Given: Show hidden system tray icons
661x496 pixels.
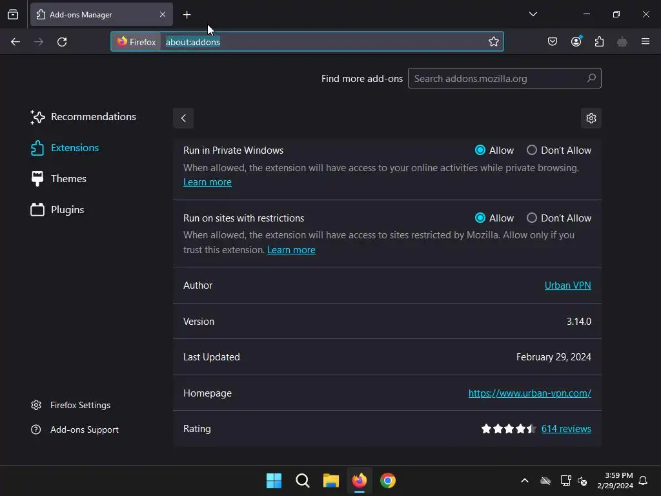Looking at the screenshot, I should 525,480.
